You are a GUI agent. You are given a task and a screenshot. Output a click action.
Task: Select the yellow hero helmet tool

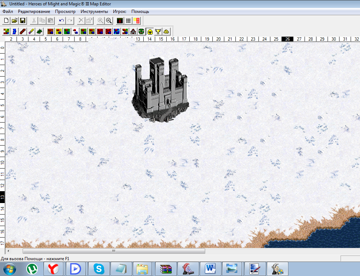(150, 31)
